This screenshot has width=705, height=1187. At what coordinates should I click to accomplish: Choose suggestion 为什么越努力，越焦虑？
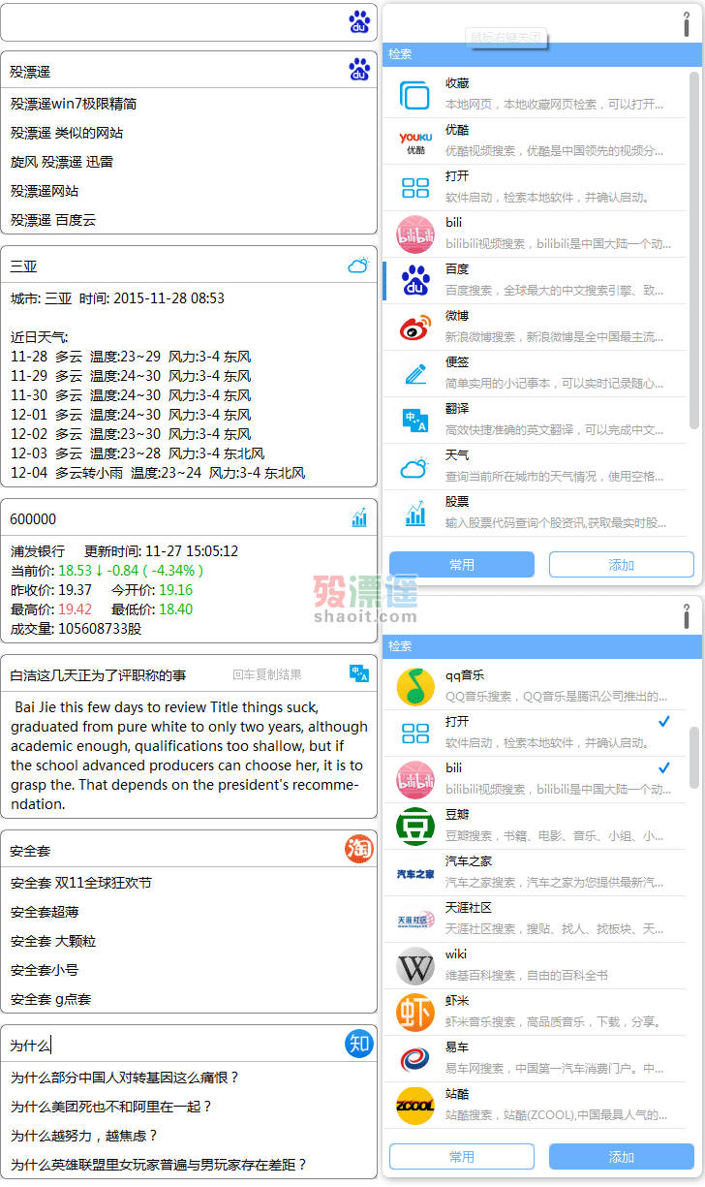[84, 1135]
